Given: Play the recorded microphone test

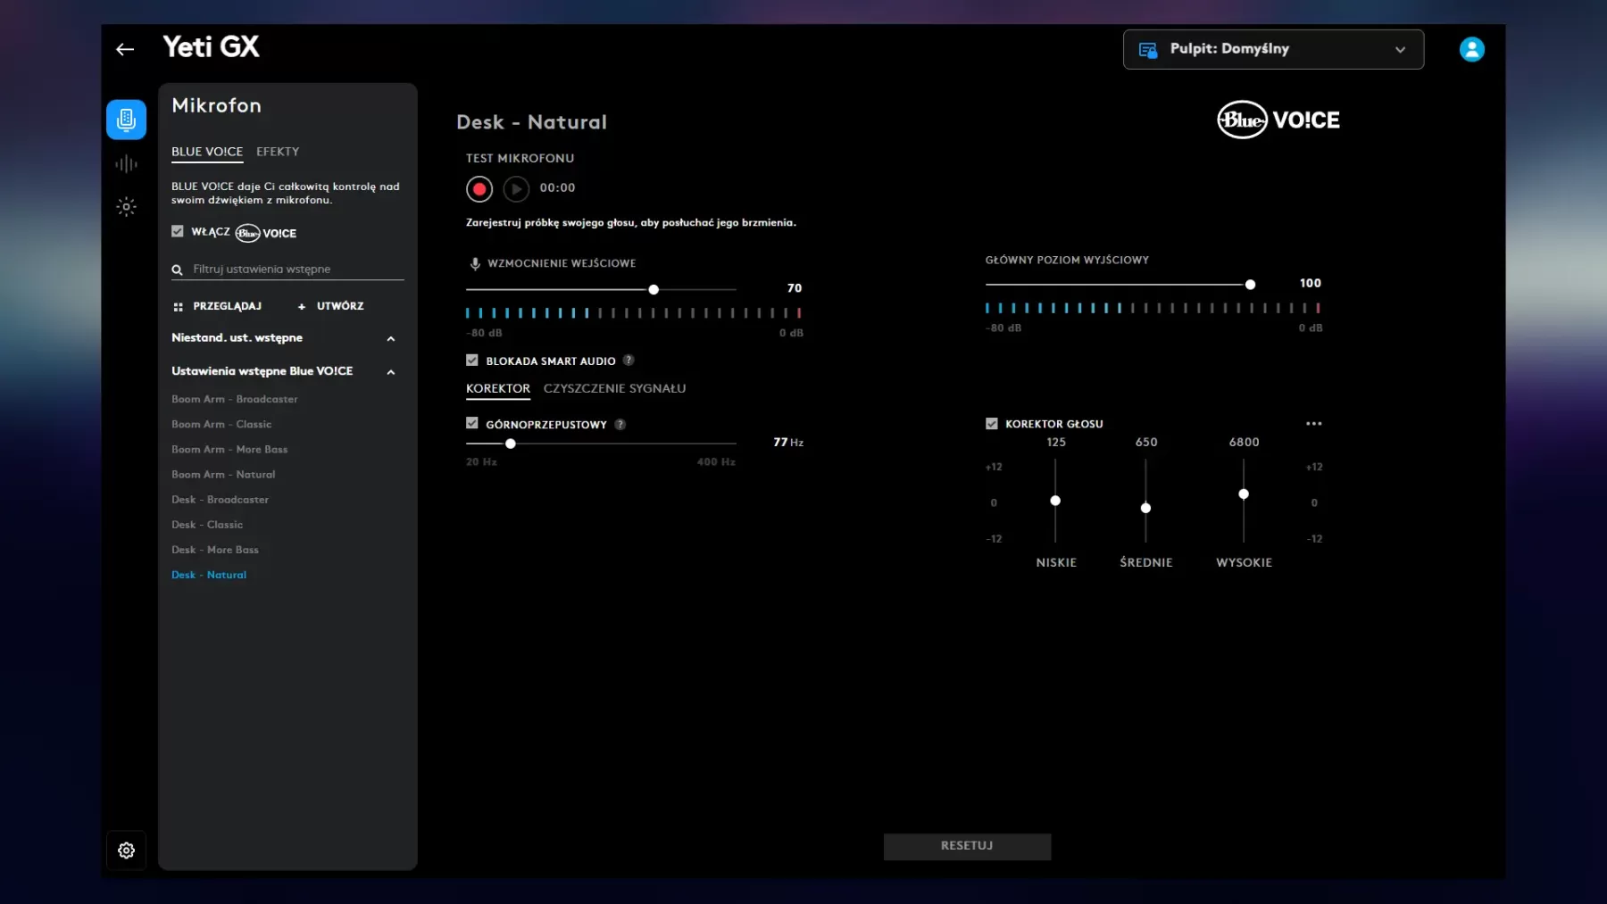Looking at the screenshot, I should (516, 189).
